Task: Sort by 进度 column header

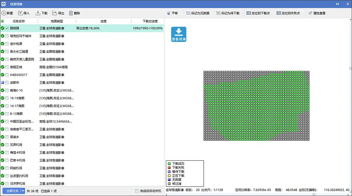Action: click(104, 21)
